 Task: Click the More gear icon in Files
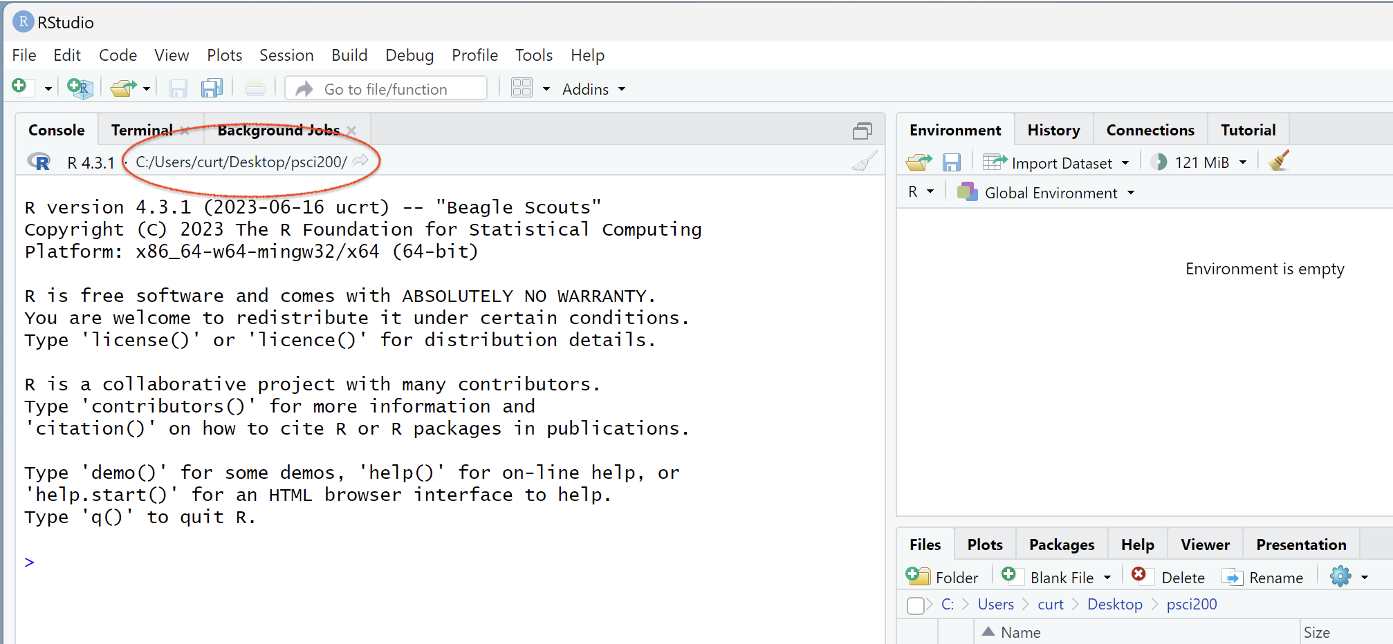[1340, 576]
